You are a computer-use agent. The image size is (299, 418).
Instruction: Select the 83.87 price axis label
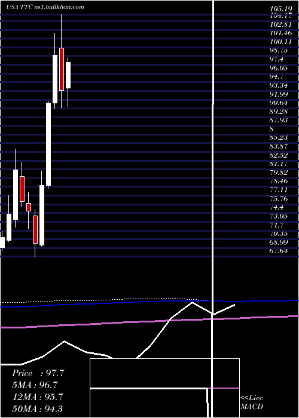[279, 146]
